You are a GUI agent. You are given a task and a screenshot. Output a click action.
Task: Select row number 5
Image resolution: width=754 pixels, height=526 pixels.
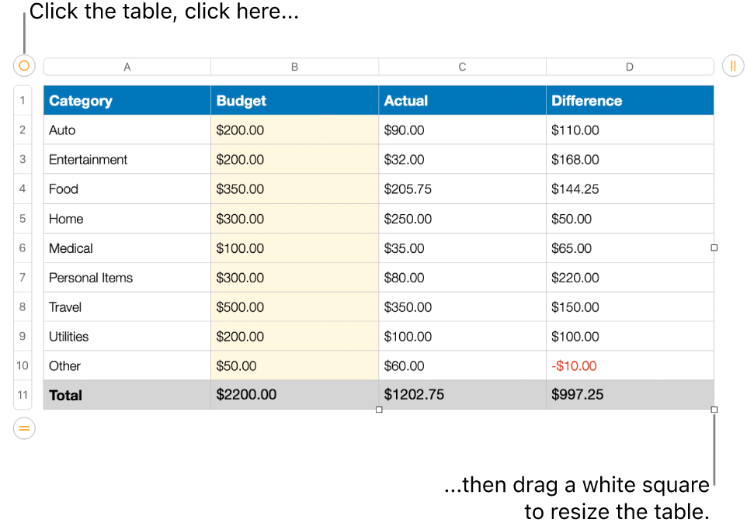[23, 218]
